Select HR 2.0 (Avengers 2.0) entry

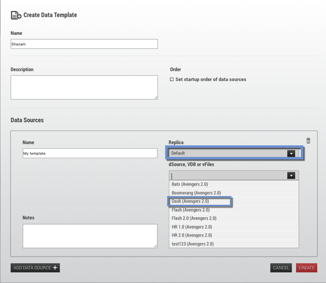point(192,235)
